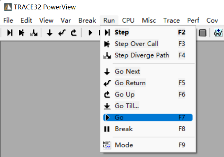Viewport: 224px width, 157px height.
Task: Select Mode in the Run menu
Action: pyautogui.click(x=124, y=145)
